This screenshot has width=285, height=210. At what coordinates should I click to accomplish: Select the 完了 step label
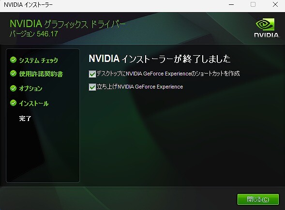(x=25, y=119)
